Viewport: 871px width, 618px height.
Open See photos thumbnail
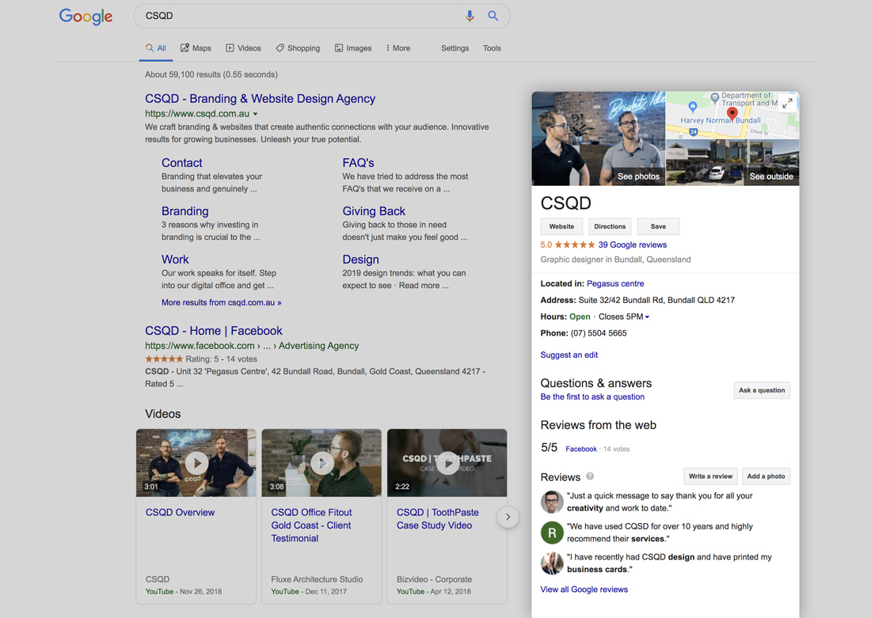[599, 138]
